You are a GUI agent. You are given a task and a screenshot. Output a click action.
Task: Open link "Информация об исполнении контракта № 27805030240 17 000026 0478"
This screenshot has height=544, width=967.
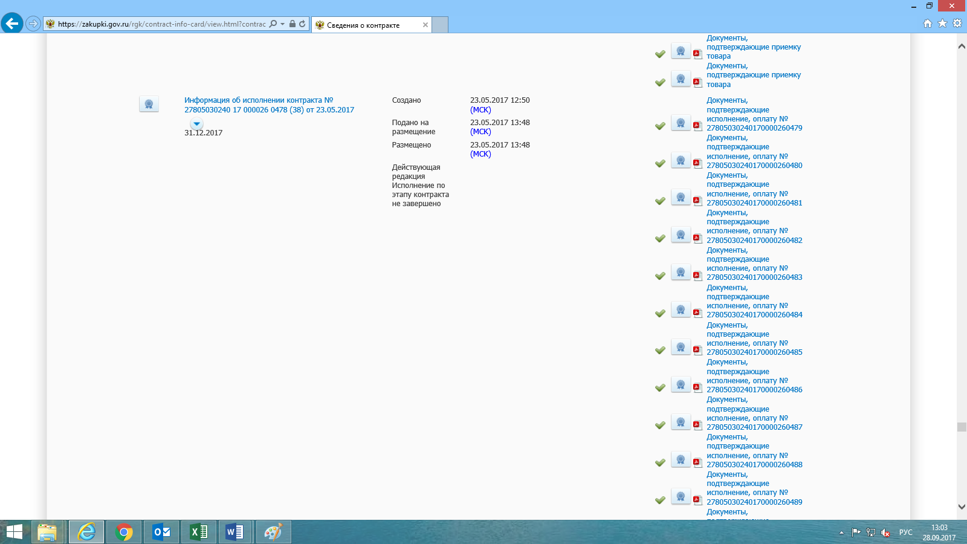pyautogui.click(x=270, y=105)
